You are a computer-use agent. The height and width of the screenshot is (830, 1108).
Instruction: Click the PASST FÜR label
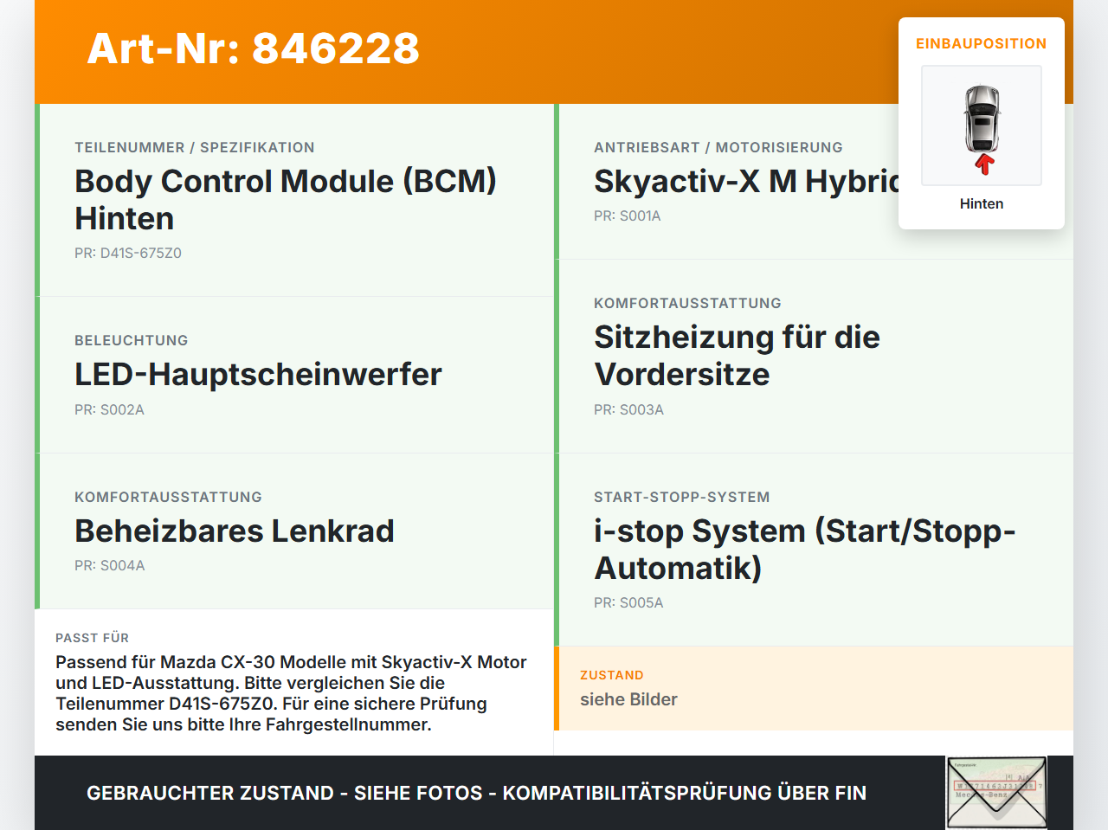[92, 638]
